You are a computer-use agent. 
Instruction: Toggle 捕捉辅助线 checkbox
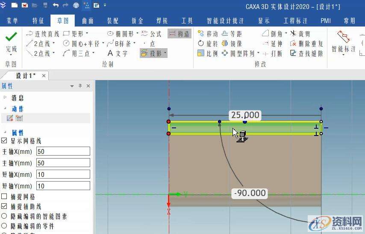pos(4,206)
